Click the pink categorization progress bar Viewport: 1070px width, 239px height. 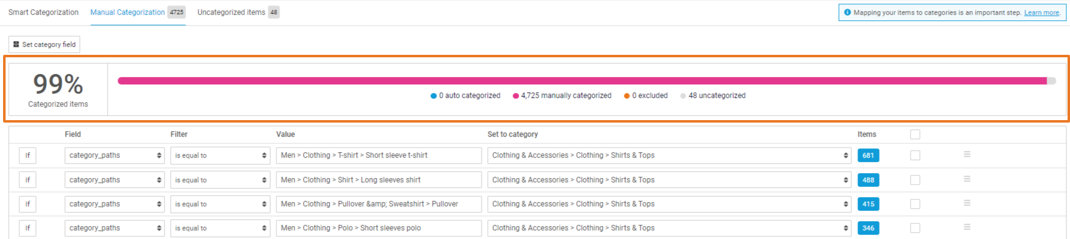582,81
